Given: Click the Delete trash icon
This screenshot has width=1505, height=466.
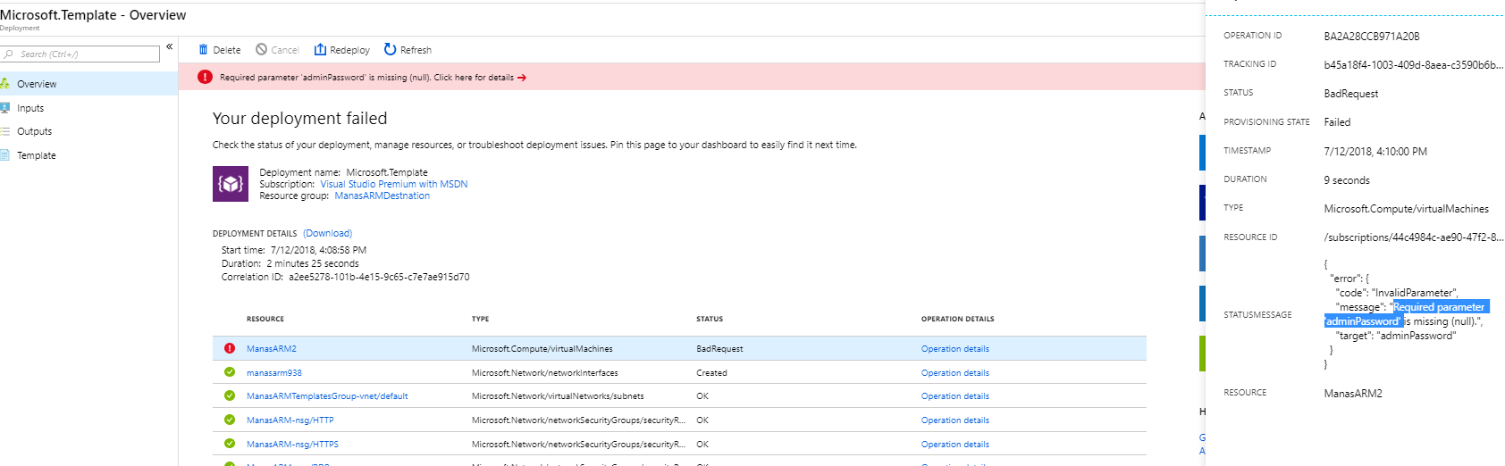Looking at the screenshot, I should coord(203,50).
